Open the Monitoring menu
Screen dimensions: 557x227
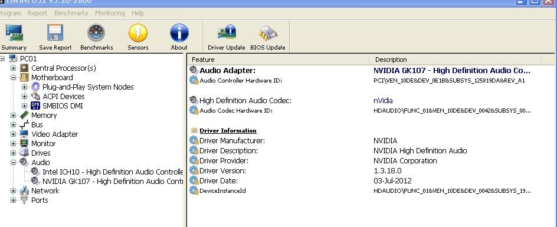click(x=110, y=13)
